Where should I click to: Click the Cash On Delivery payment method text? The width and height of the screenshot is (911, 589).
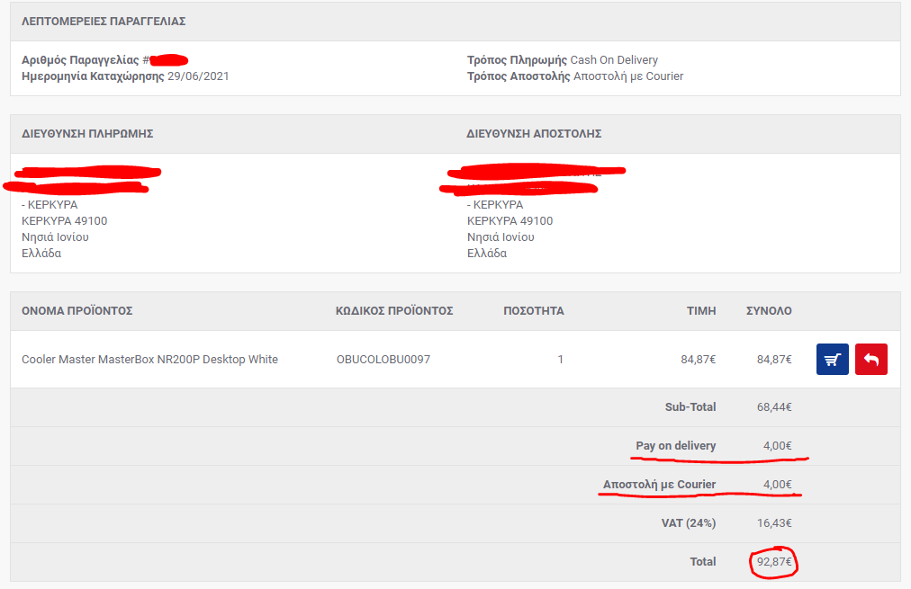click(x=614, y=59)
